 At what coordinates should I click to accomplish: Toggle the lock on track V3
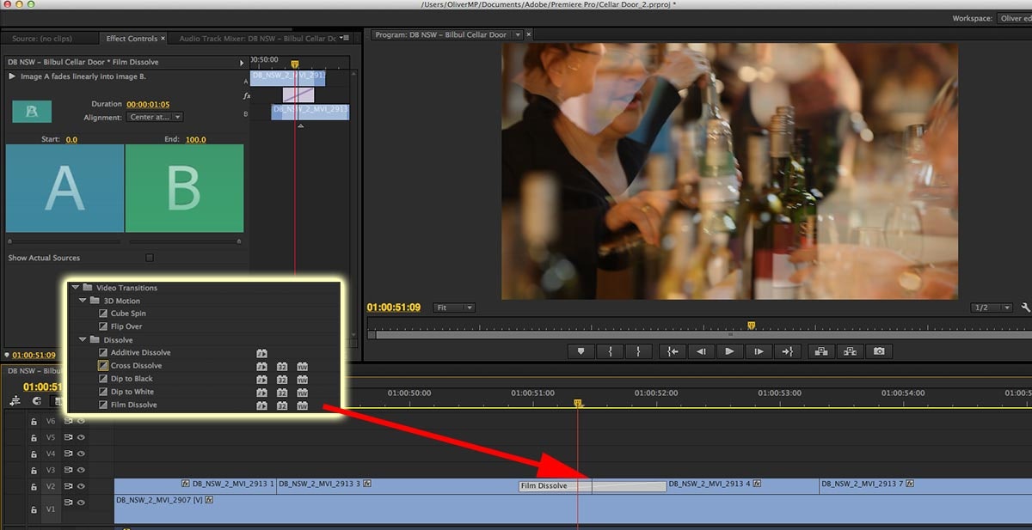[x=34, y=470]
